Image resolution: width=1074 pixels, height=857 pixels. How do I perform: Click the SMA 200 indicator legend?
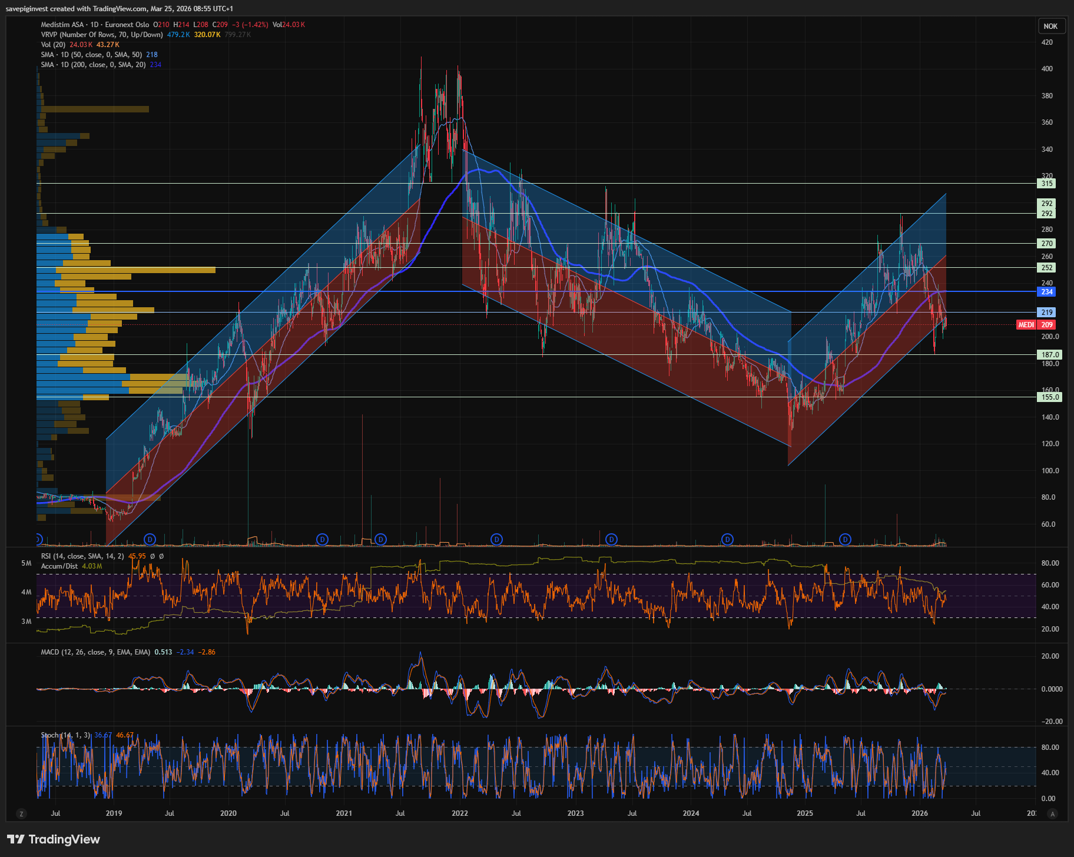(x=93, y=65)
